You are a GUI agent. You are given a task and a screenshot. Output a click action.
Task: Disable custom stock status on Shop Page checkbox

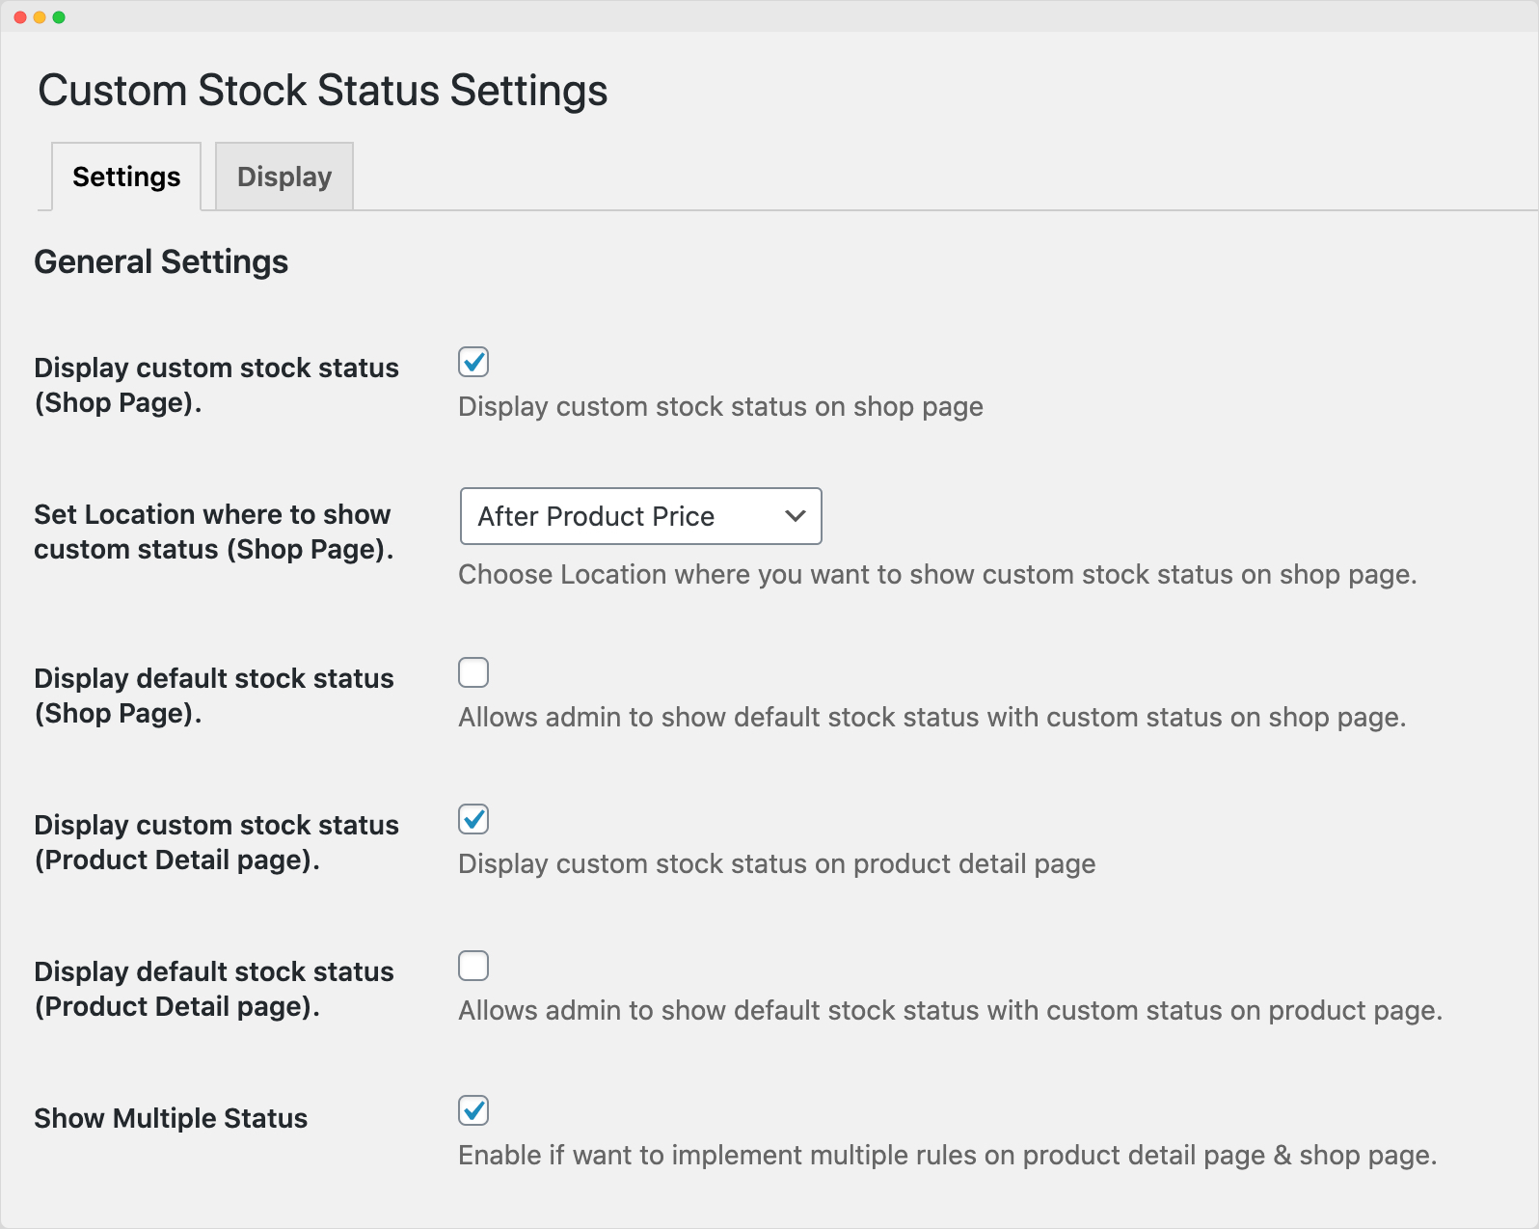(473, 362)
